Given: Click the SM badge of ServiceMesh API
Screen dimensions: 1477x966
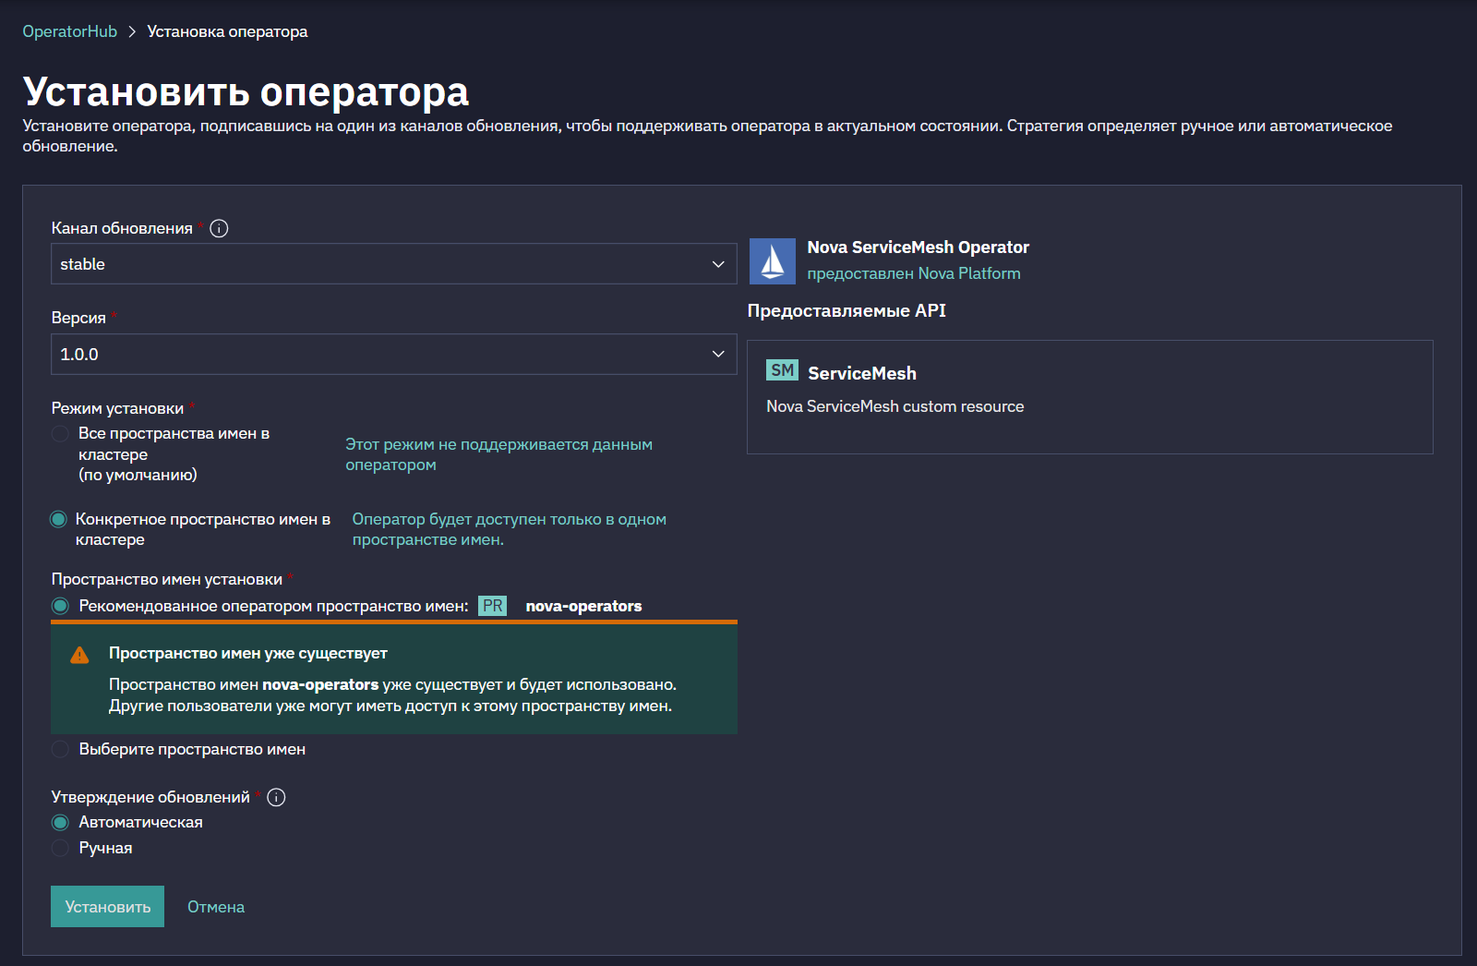Looking at the screenshot, I should [782, 370].
